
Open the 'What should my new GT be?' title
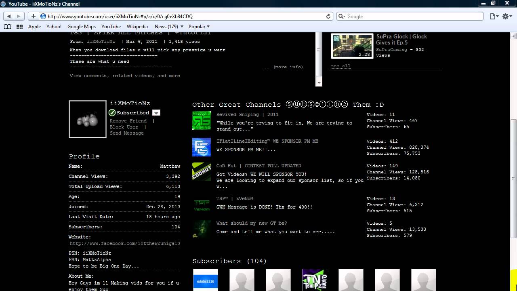click(252, 224)
